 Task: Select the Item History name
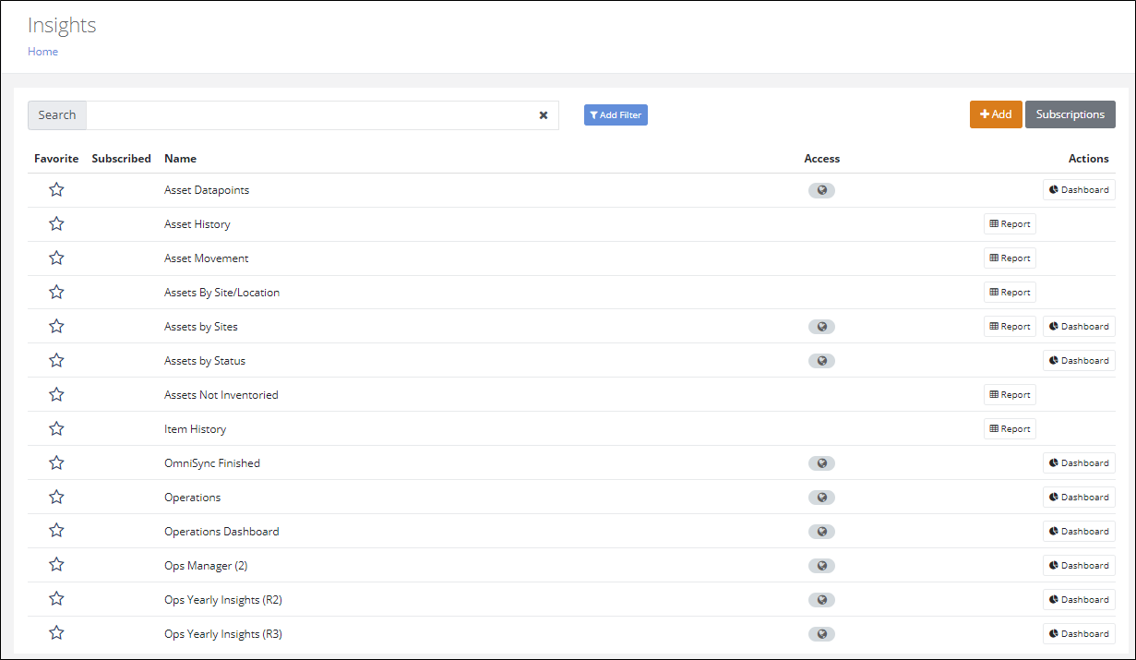(x=195, y=429)
